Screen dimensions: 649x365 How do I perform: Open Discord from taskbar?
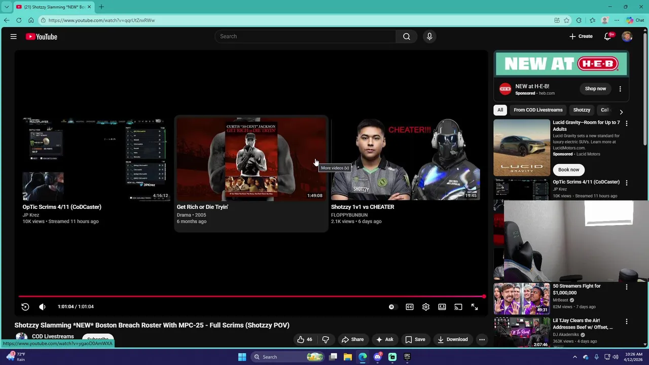pos(377,357)
